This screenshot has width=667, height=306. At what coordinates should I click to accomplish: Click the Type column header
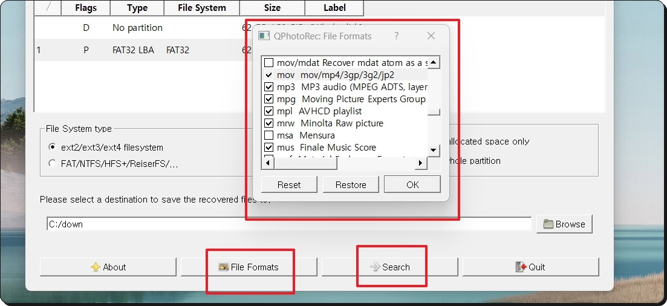click(x=137, y=8)
